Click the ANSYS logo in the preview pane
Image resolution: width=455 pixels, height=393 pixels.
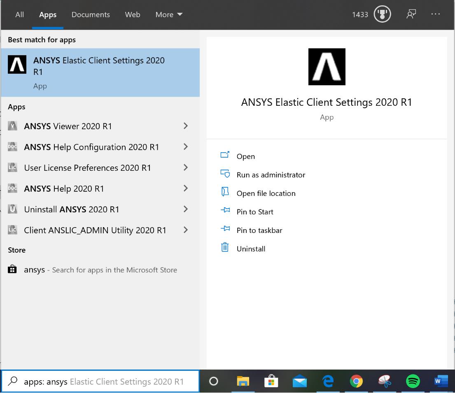coord(327,66)
